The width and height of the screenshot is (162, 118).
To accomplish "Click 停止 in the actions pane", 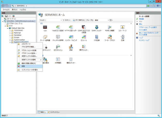I will 141,24.
